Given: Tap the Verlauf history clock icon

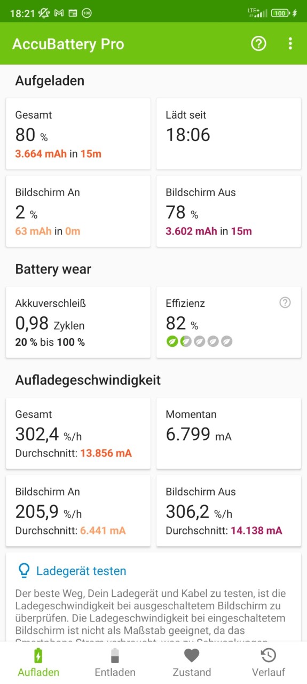Looking at the screenshot, I should click(269, 656).
